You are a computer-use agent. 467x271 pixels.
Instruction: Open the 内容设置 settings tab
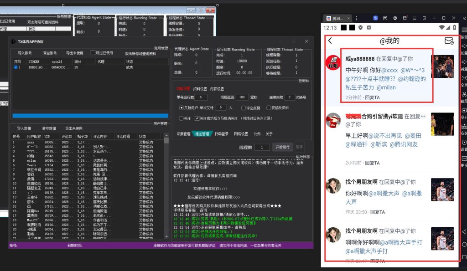click(217, 89)
